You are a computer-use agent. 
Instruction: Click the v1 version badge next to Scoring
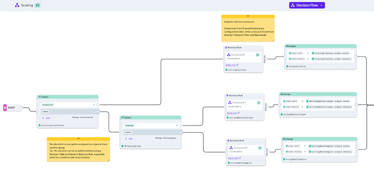point(37,5)
